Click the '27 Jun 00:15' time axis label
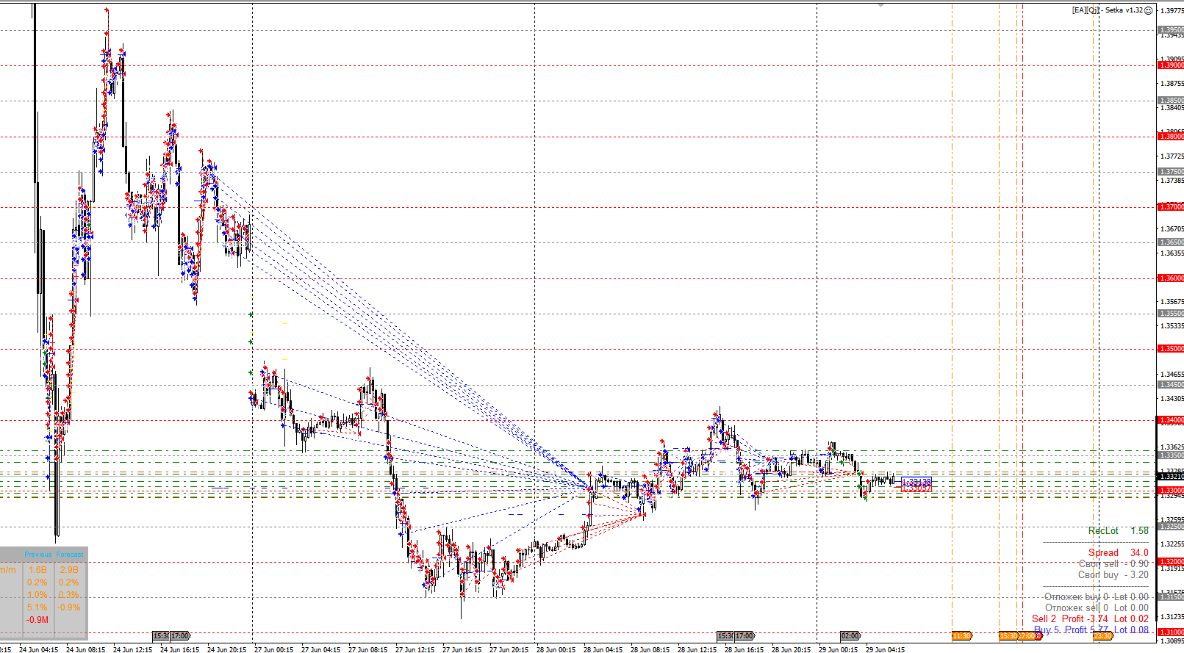 [273, 649]
